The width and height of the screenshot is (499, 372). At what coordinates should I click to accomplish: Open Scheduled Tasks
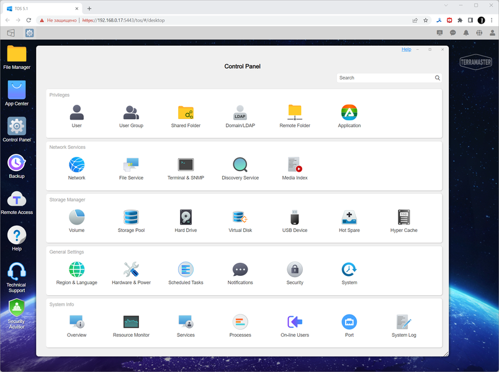pos(186,273)
